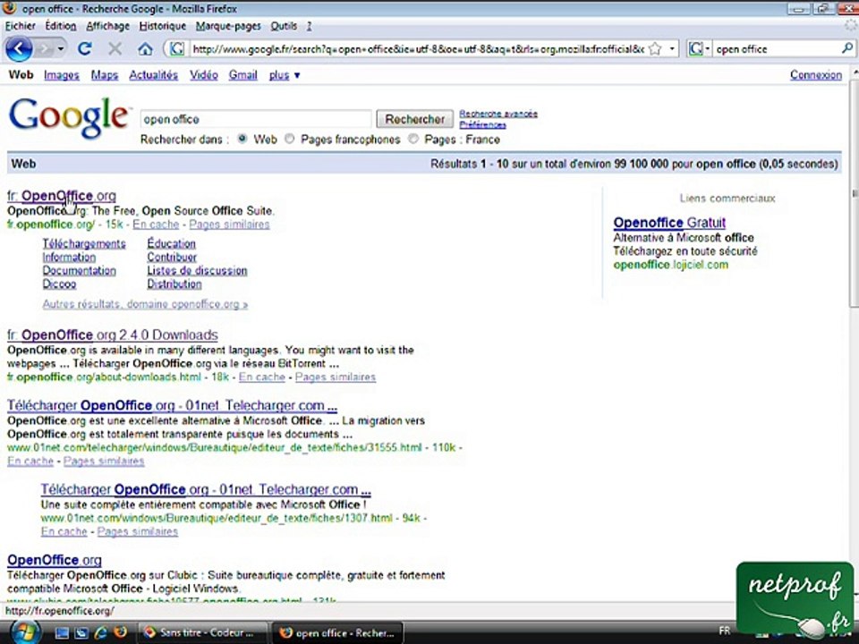The height and width of the screenshot is (644, 859).
Task: Launch Internet Explorer from quick launch
Action: coord(101,633)
